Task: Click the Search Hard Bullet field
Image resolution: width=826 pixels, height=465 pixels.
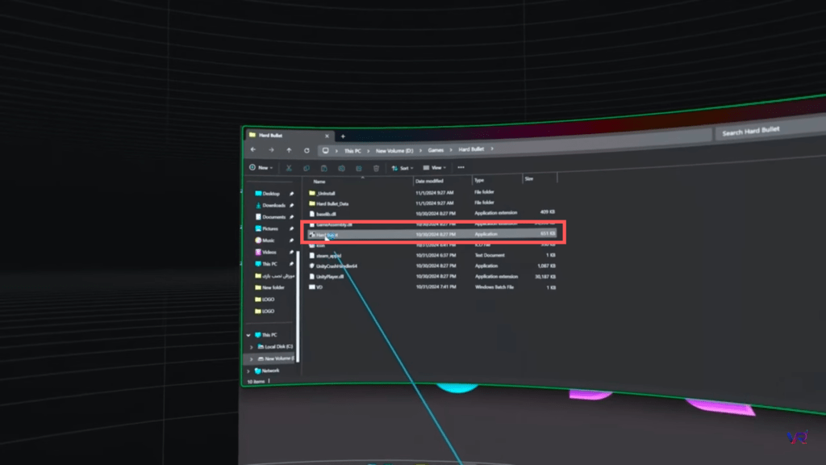Action: [x=766, y=132]
